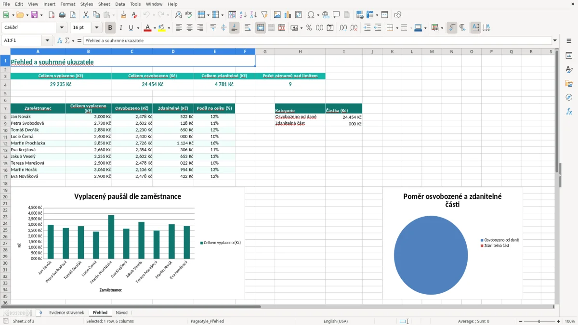The height and width of the screenshot is (325, 578).
Task: Save the document with the Save icon
Action: click(x=34, y=15)
